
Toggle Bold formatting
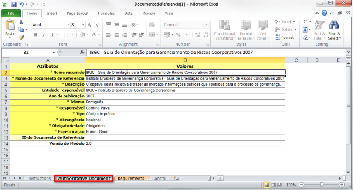36,35
